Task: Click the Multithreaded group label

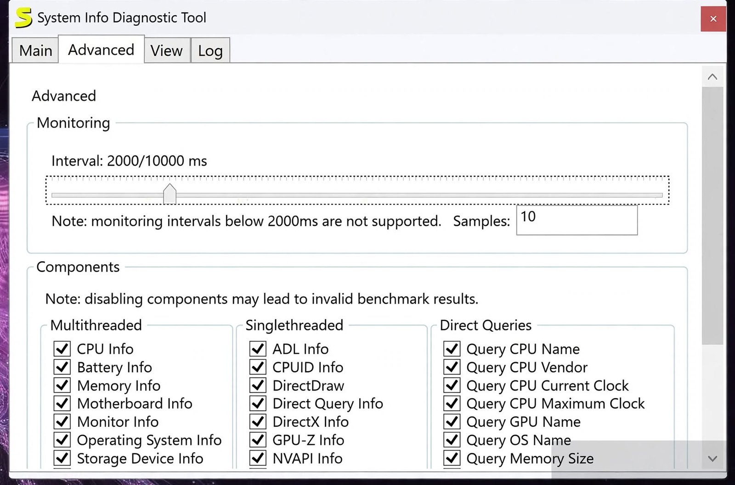Action: pos(96,325)
